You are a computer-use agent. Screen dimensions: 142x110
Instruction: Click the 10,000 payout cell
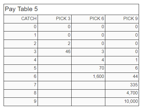pos(131,101)
